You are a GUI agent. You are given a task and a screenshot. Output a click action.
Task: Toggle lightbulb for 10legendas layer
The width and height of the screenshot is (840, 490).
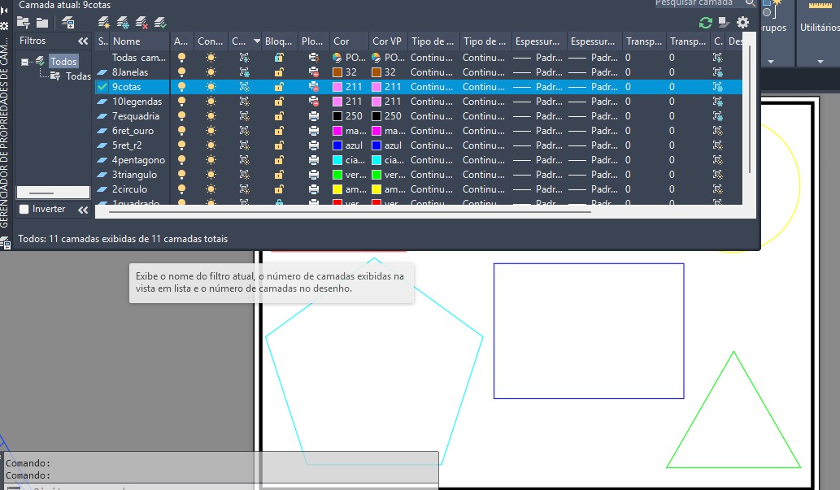[181, 102]
